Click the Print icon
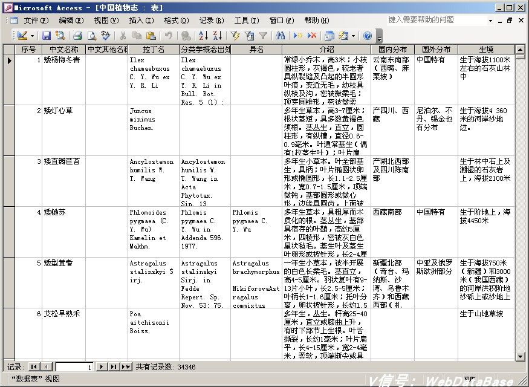Screen dimensions: 529x387 click(78, 36)
